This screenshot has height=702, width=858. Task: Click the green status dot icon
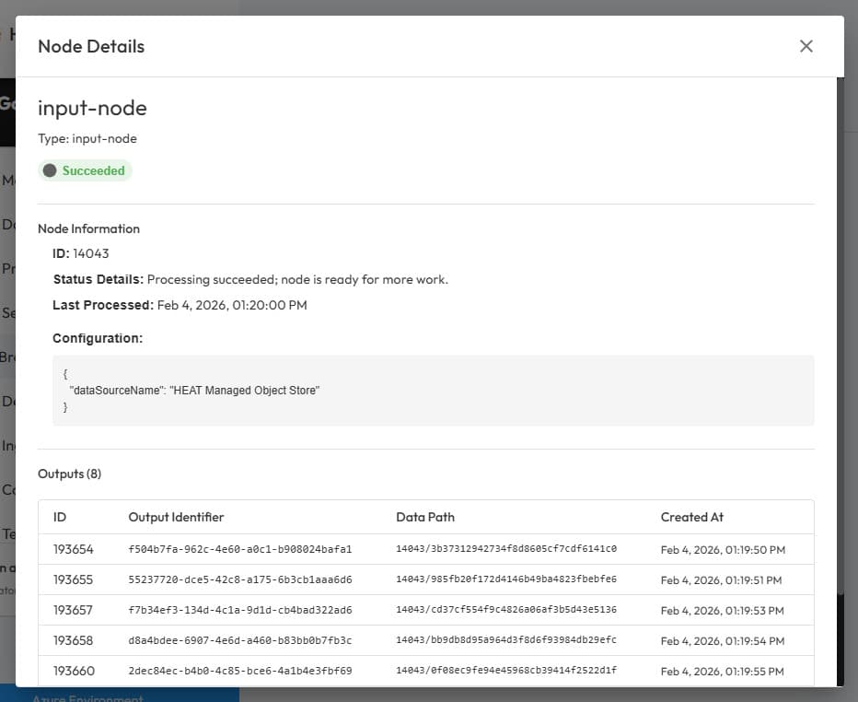(49, 170)
